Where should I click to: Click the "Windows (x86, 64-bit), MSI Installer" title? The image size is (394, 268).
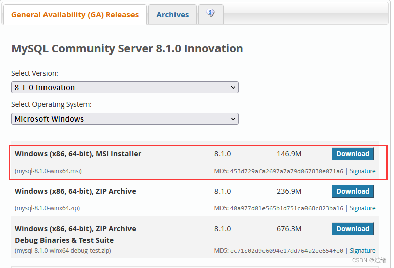(78, 154)
